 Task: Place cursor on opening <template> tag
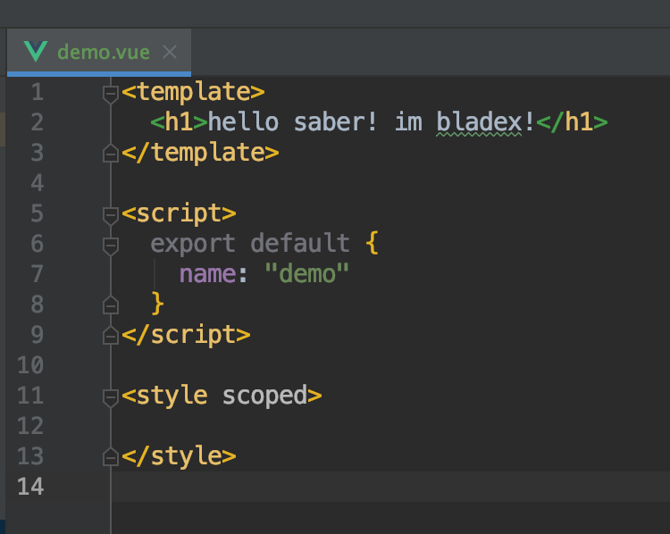click(x=193, y=92)
